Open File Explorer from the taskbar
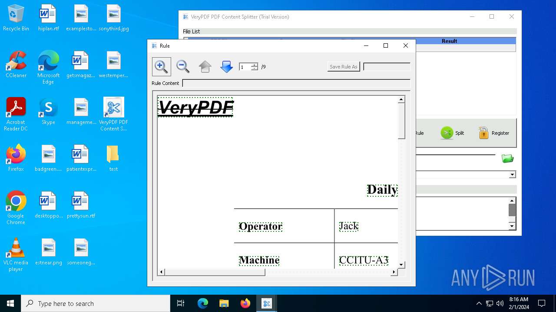The height and width of the screenshot is (312, 556). [224, 303]
